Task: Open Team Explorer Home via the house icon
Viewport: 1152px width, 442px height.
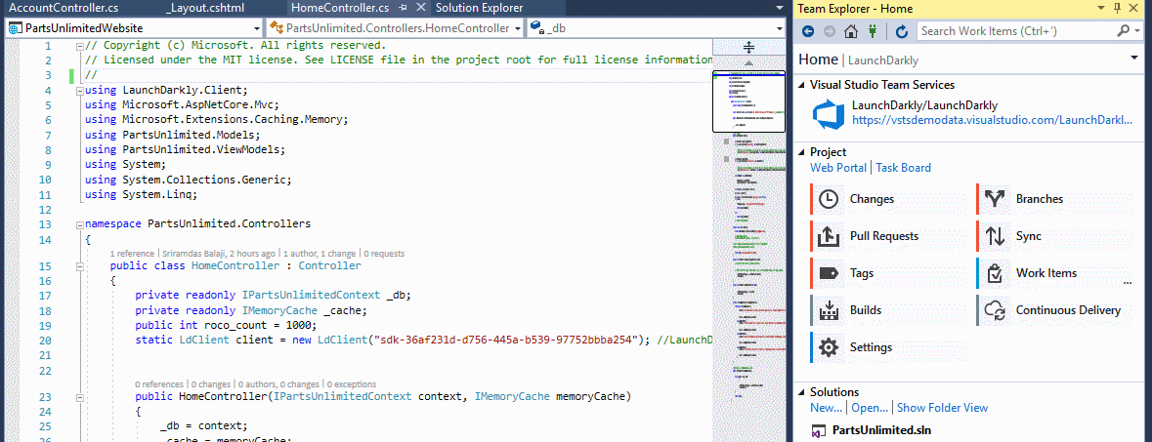Action: click(851, 31)
